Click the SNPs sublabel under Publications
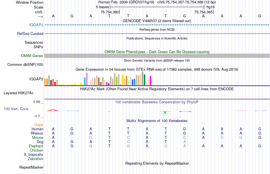 coord(38,47)
